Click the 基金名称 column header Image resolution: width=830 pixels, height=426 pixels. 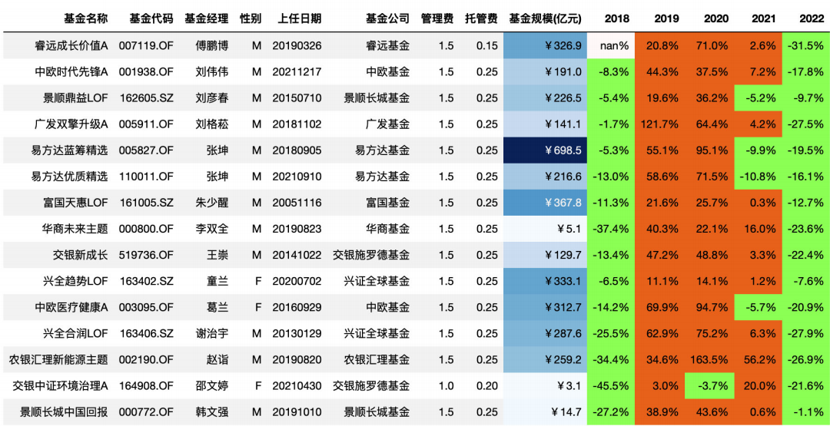pos(86,19)
